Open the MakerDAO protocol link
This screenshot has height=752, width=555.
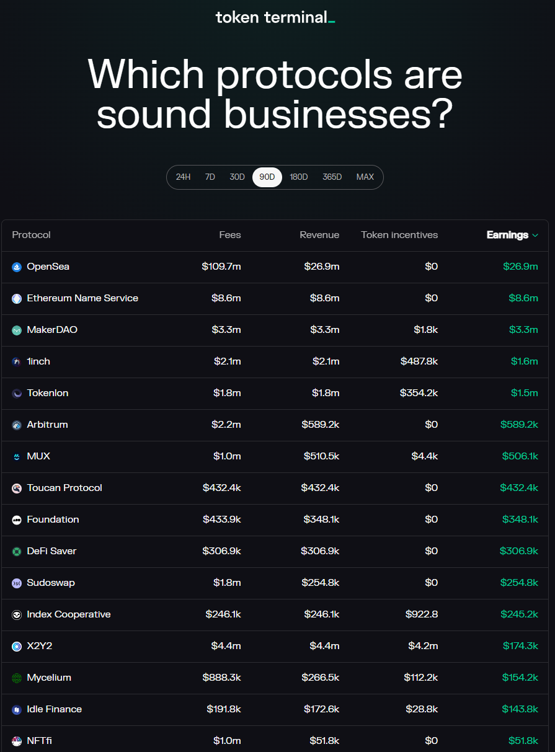pyautogui.click(x=52, y=330)
